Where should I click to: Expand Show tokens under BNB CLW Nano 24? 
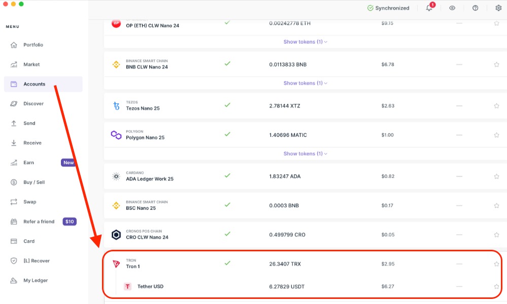[x=305, y=83]
